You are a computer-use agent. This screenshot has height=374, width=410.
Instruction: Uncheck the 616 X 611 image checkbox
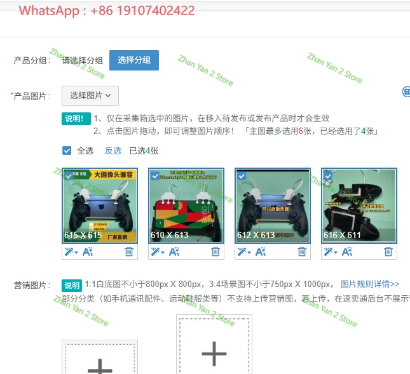(x=328, y=176)
